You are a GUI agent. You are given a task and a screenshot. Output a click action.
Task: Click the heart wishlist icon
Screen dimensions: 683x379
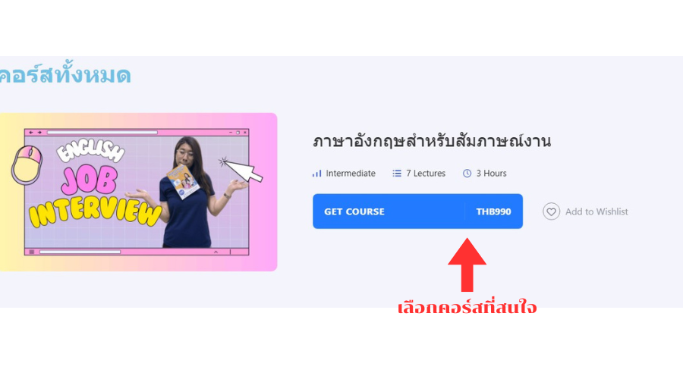tap(551, 211)
